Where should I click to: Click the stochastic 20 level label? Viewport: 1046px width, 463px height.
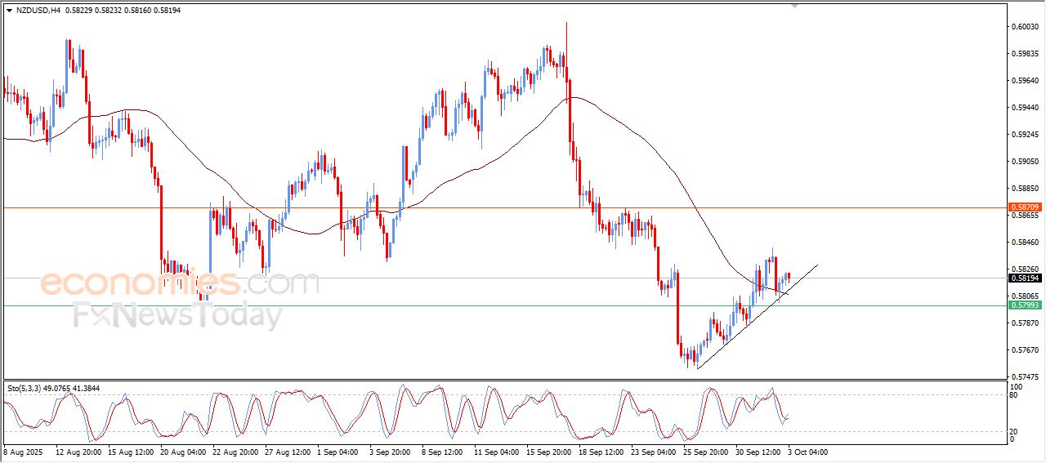[1015, 431]
